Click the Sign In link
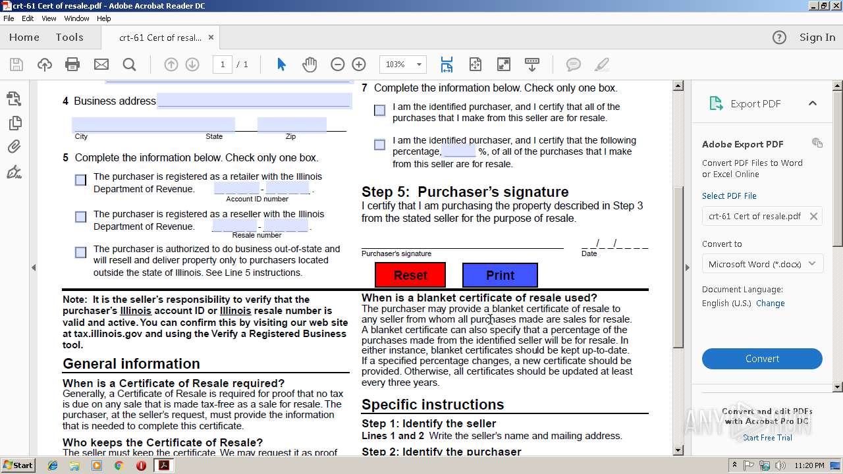The image size is (843, 474). 817,38
